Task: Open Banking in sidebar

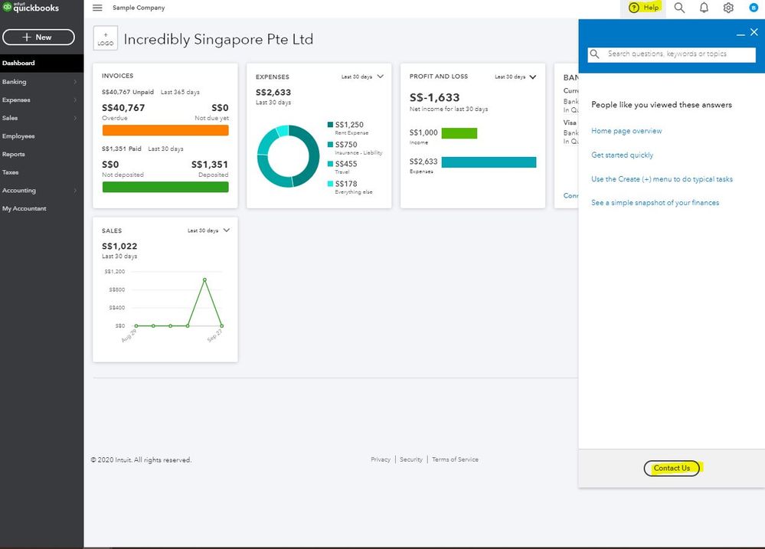Action: [42, 81]
